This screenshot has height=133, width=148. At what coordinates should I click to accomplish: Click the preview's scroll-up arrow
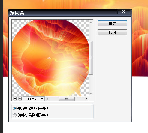(91, 22)
